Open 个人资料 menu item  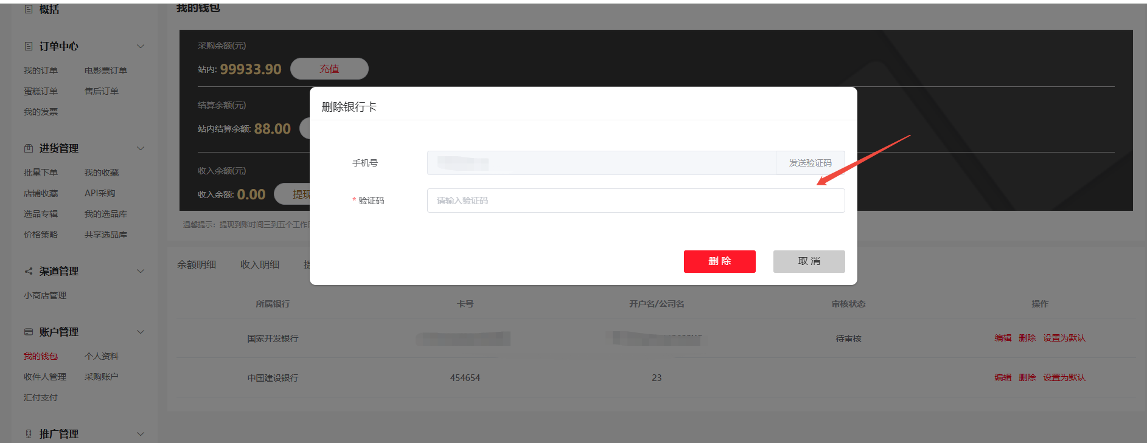pyautogui.click(x=102, y=356)
